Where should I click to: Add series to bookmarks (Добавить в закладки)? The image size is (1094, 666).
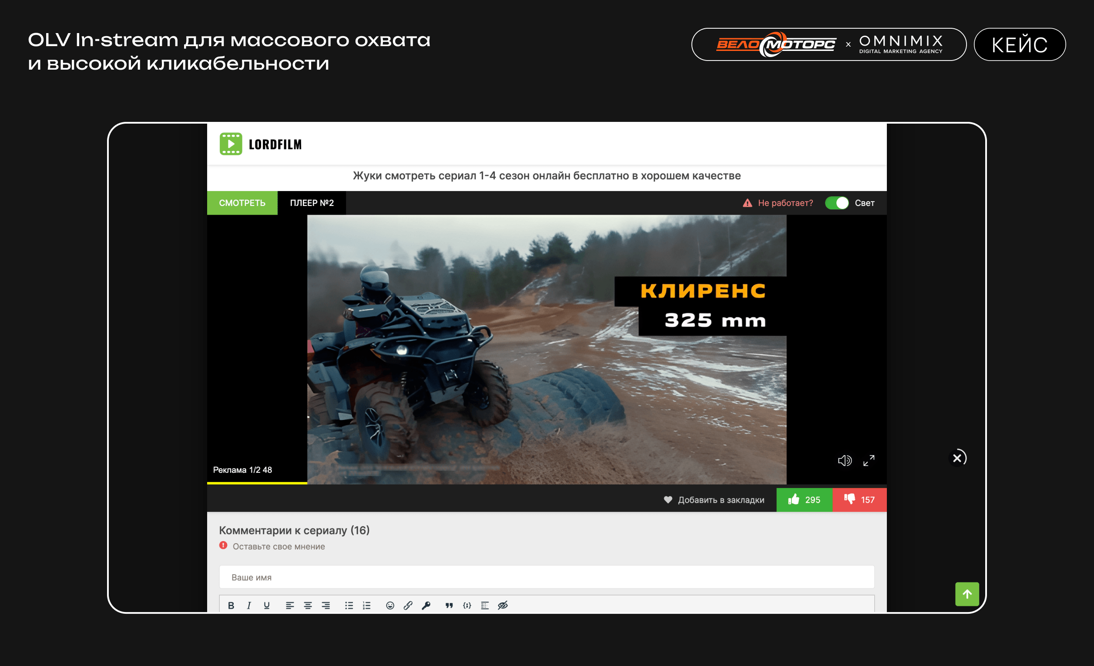click(714, 500)
